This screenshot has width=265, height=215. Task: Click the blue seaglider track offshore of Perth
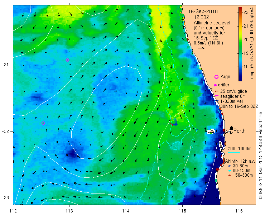point(175,122)
